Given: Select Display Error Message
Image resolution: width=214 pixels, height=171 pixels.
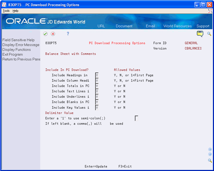Looking at the screenshot, I should click(x=21, y=45).
